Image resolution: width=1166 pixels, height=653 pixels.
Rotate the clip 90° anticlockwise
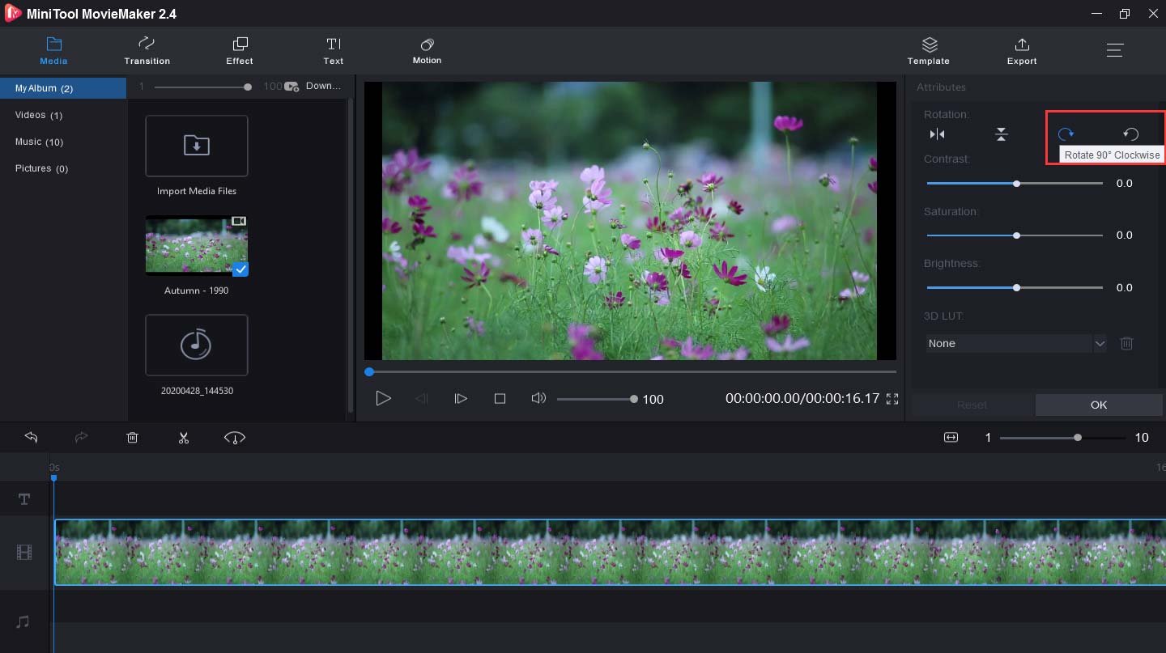pos(1130,134)
